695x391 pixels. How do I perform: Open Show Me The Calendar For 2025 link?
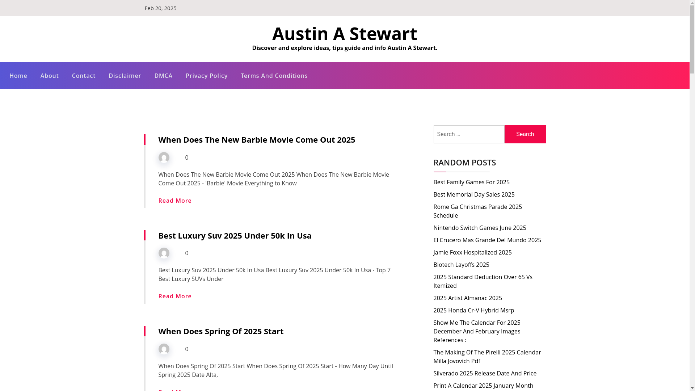tap(477, 331)
